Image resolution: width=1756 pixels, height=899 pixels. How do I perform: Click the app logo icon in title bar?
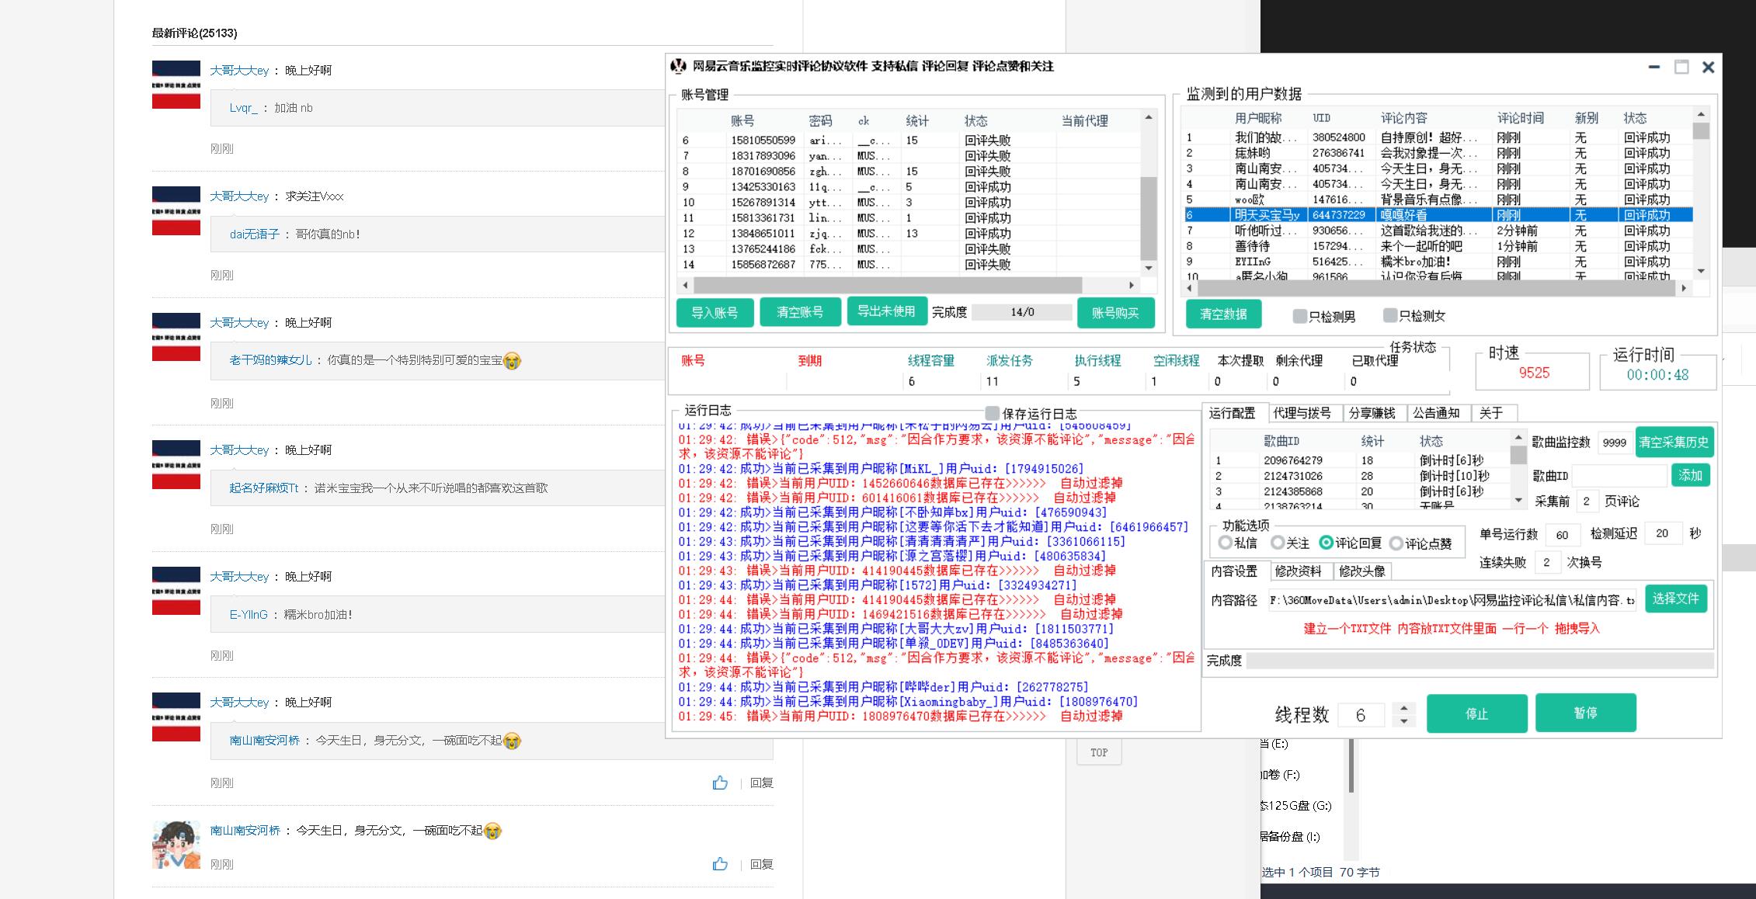[x=679, y=67]
